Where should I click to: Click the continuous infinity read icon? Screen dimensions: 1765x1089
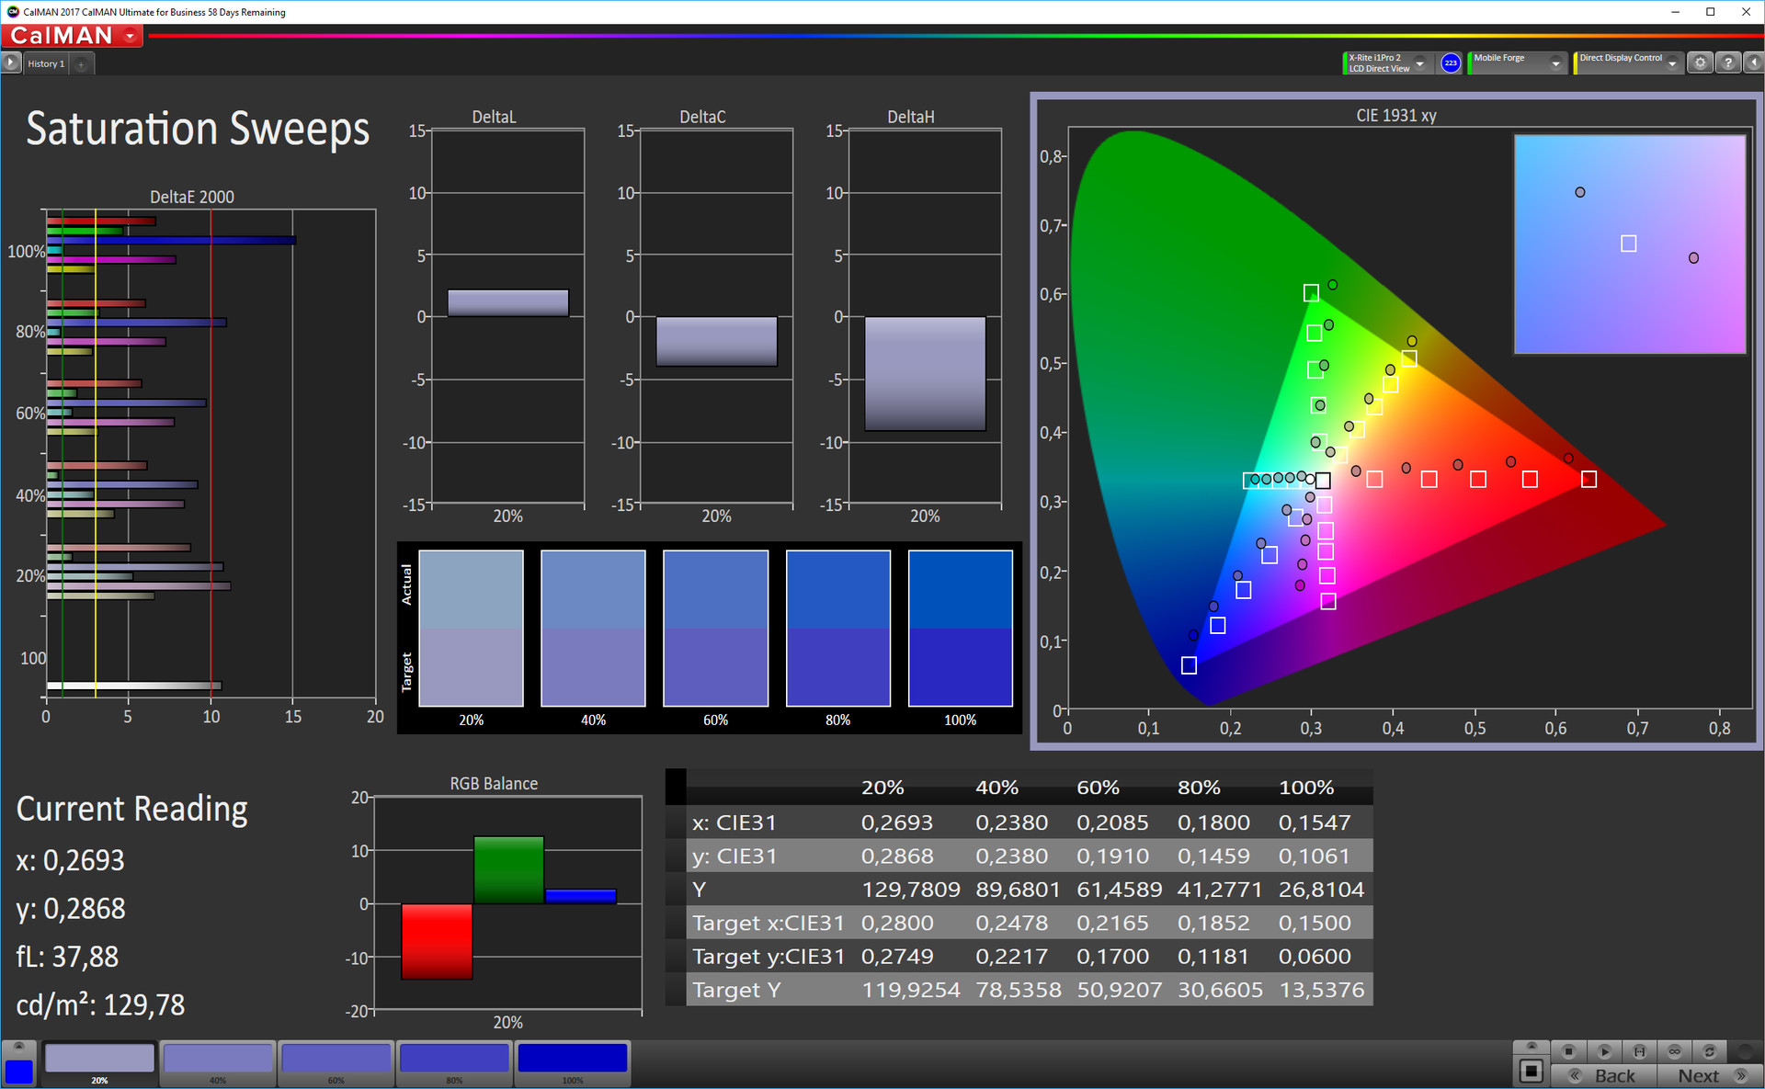tap(1674, 1051)
